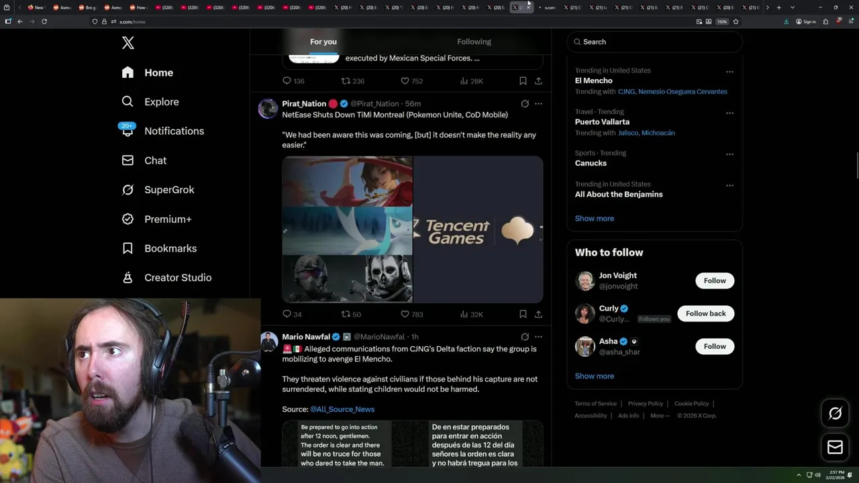View analytics showing 32K views
The height and width of the screenshot is (483, 859).
click(471, 314)
